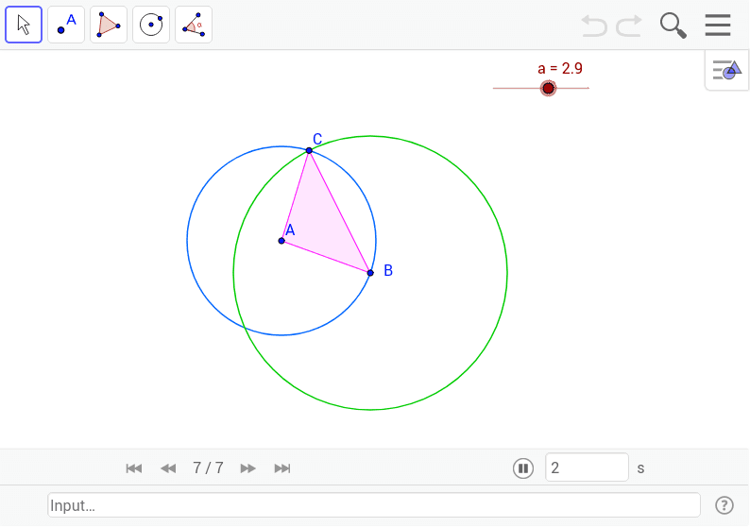The height and width of the screenshot is (527, 750).
Task: Pause the construction playback
Action: coord(523,468)
